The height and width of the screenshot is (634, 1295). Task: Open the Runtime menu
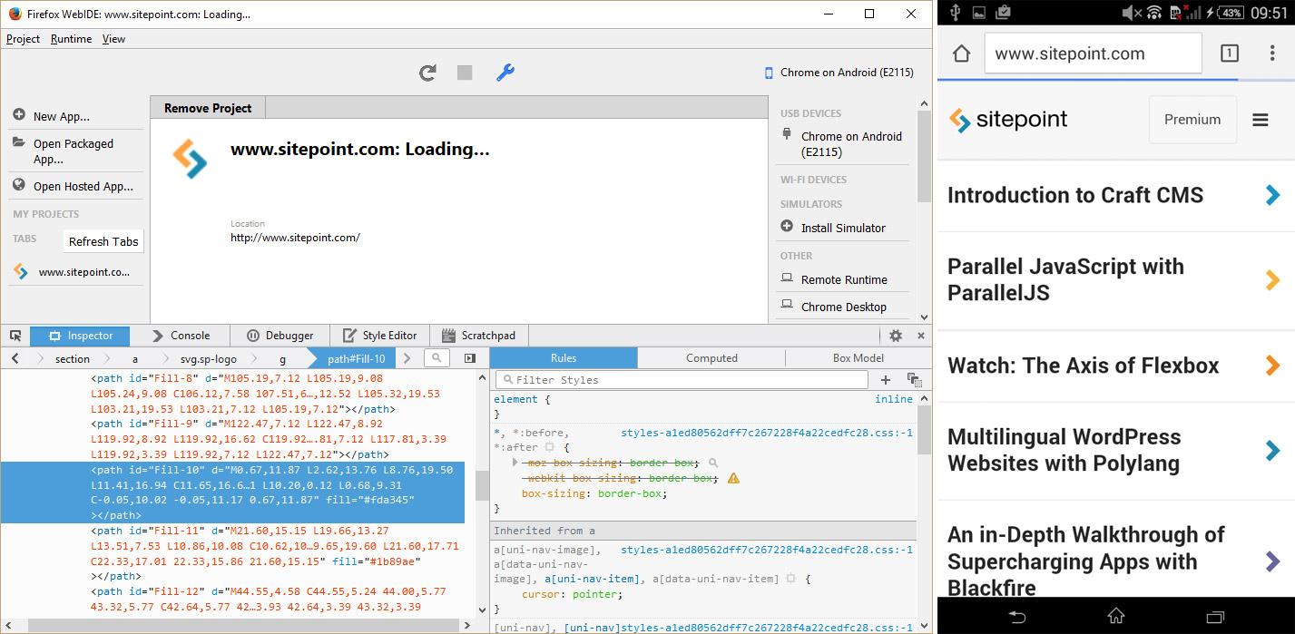coord(71,39)
